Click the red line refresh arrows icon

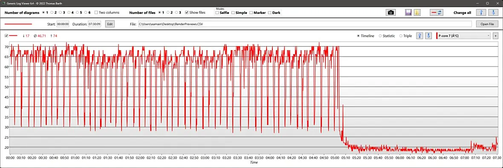click(x=436, y=12)
